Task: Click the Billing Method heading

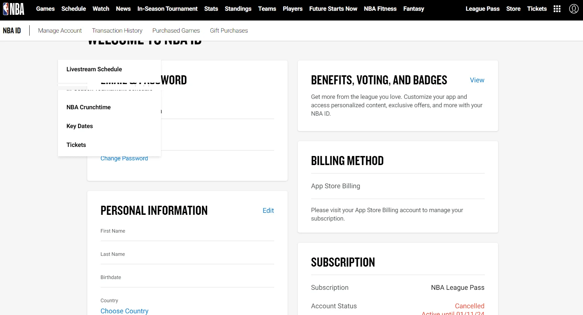Action: pos(347,161)
